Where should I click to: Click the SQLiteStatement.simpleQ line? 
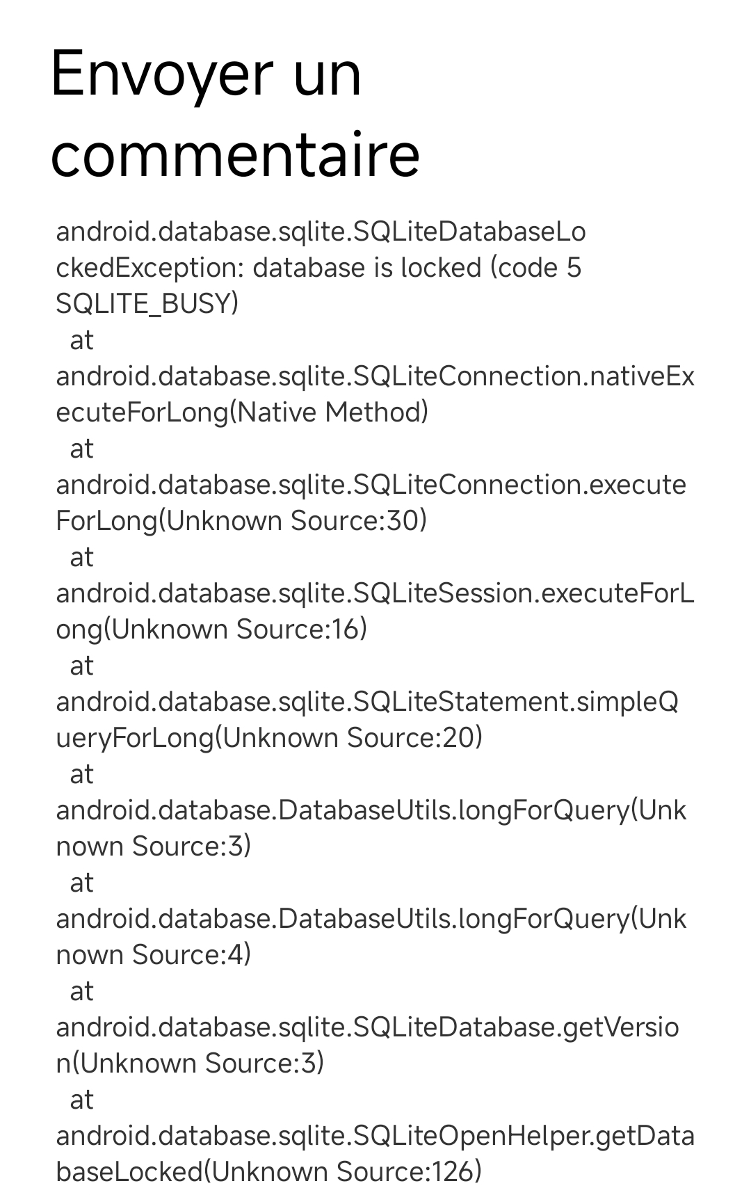click(x=367, y=702)
